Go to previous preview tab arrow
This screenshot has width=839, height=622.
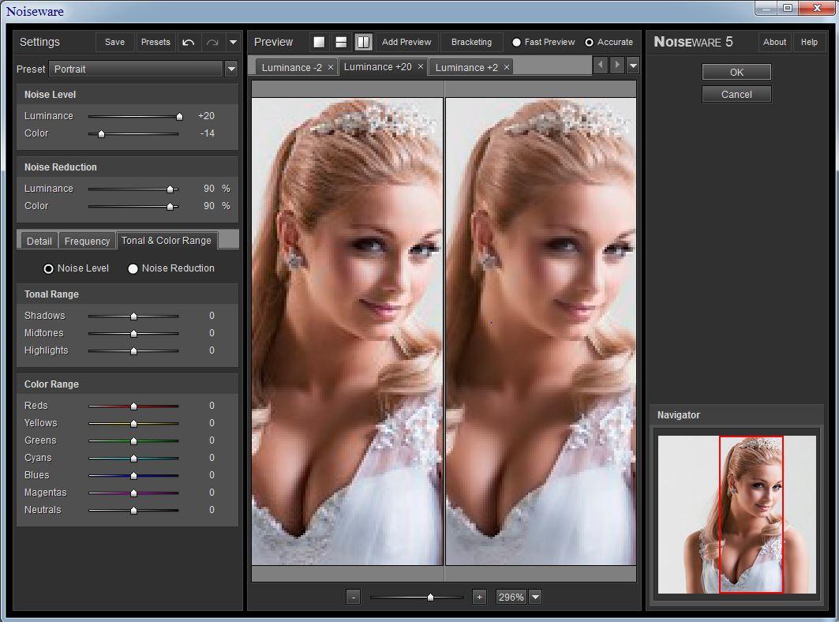coord(601,66)
